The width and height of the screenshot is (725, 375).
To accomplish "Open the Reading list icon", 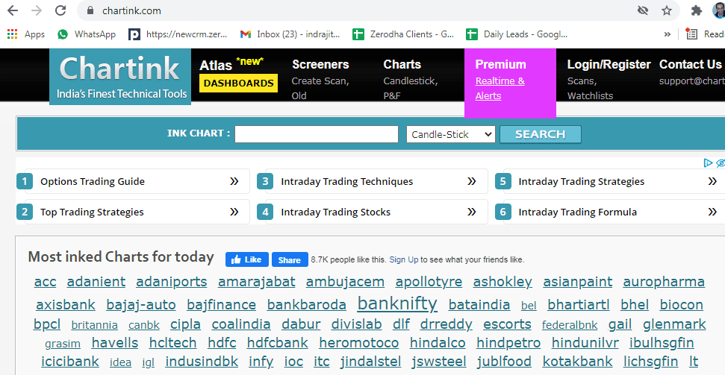I will 691,34.
